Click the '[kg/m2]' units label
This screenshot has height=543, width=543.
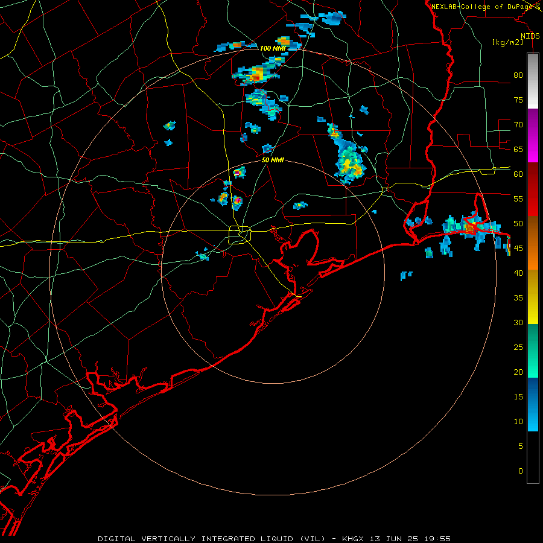point(507,42)
